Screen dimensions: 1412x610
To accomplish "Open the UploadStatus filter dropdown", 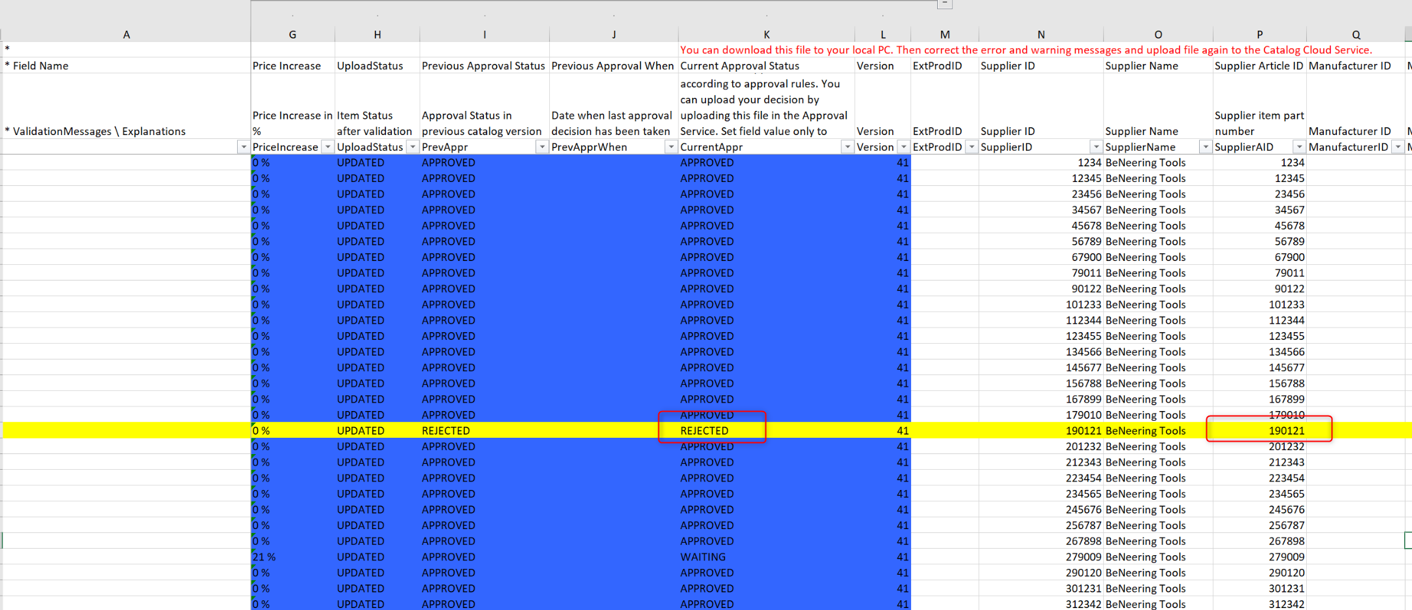I will pos(412,147).
